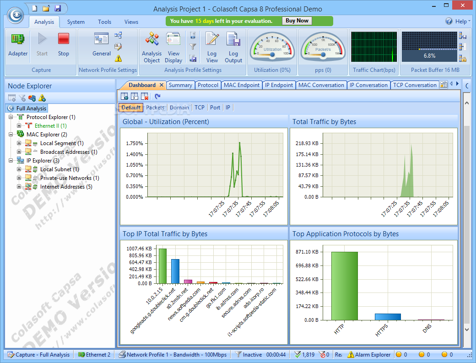Viewport: 476px width, 363px height.
Task: Select the Domain dashboard subtab
Action: point(179,108)
